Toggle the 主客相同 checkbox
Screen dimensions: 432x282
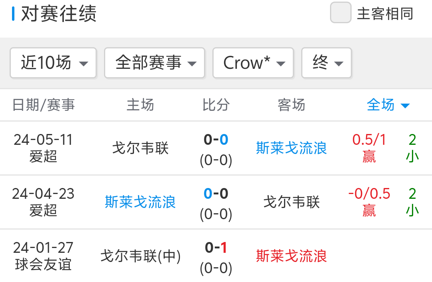tap(340, 13)
